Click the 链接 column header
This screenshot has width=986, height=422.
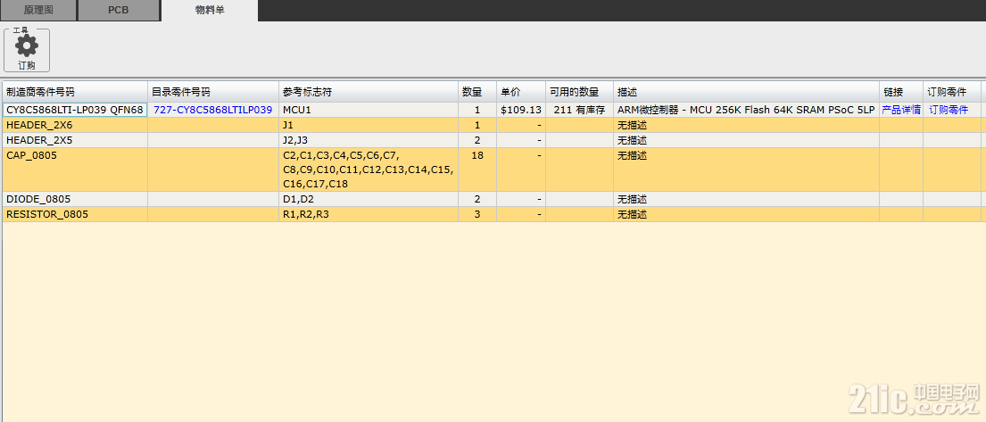click(901, 92)
